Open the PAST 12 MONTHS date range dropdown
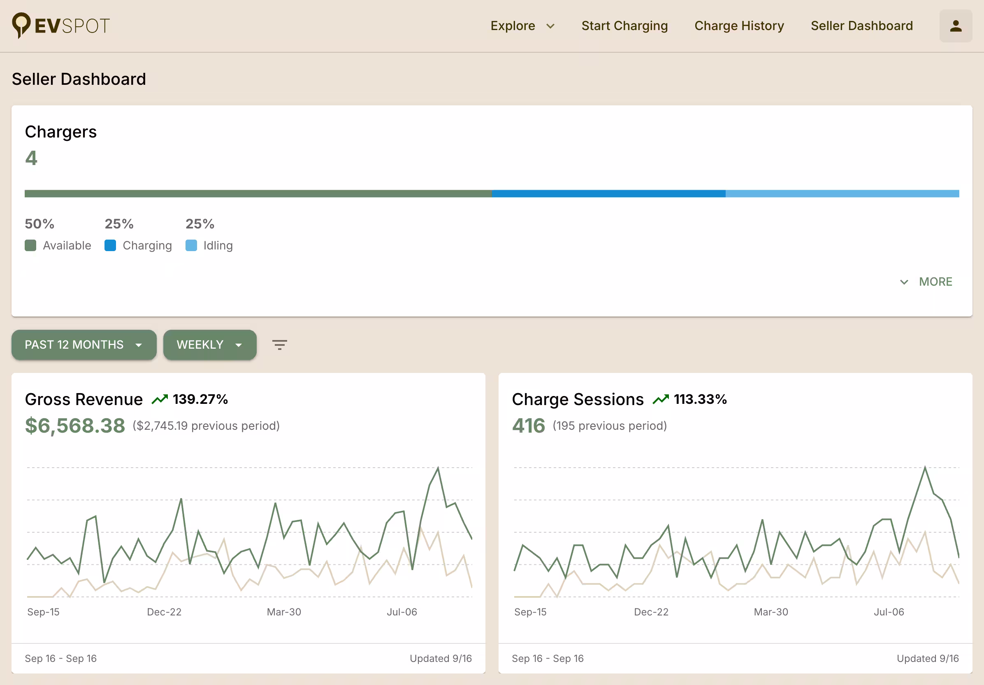Viewport: 984px width, 685px height. coord(84,345)
